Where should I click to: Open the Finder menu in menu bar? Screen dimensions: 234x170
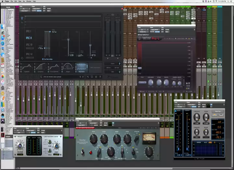(x=7, y=1)
